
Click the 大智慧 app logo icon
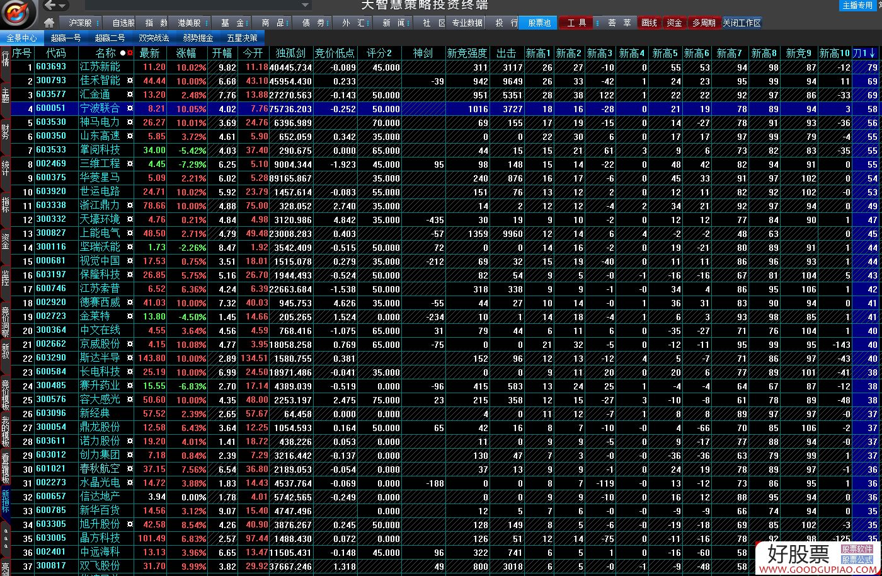[x=18, y=13]
